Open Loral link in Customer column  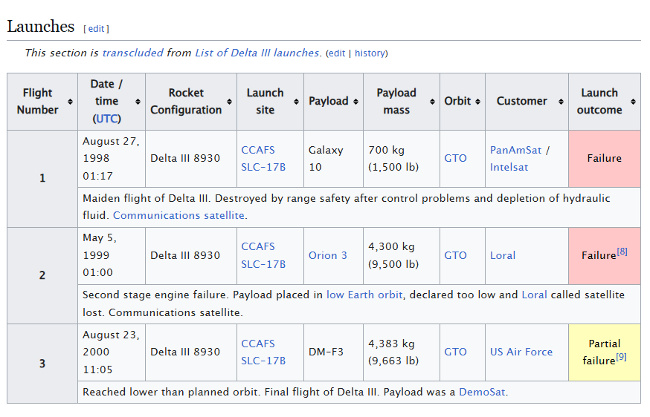coord(503,256)
